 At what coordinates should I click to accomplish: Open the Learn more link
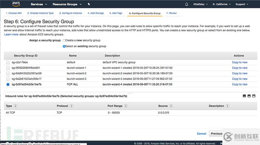point(11,35)
